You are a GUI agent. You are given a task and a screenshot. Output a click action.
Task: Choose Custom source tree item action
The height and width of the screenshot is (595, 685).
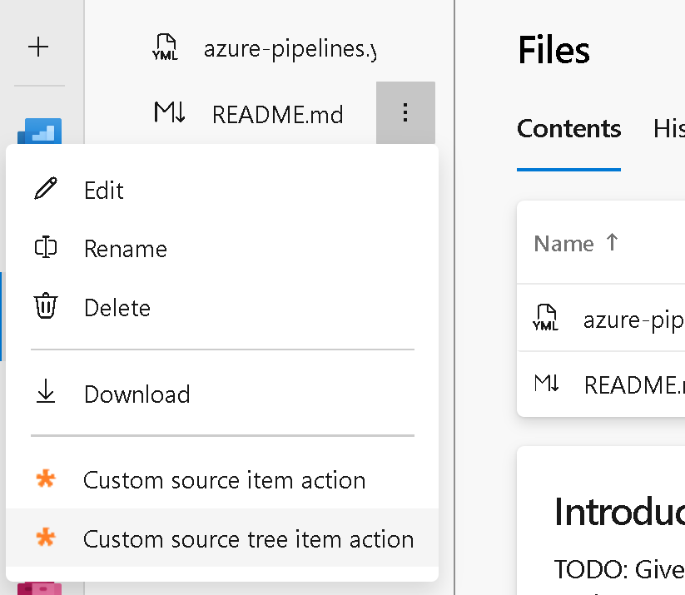click(x=248, y=539)
